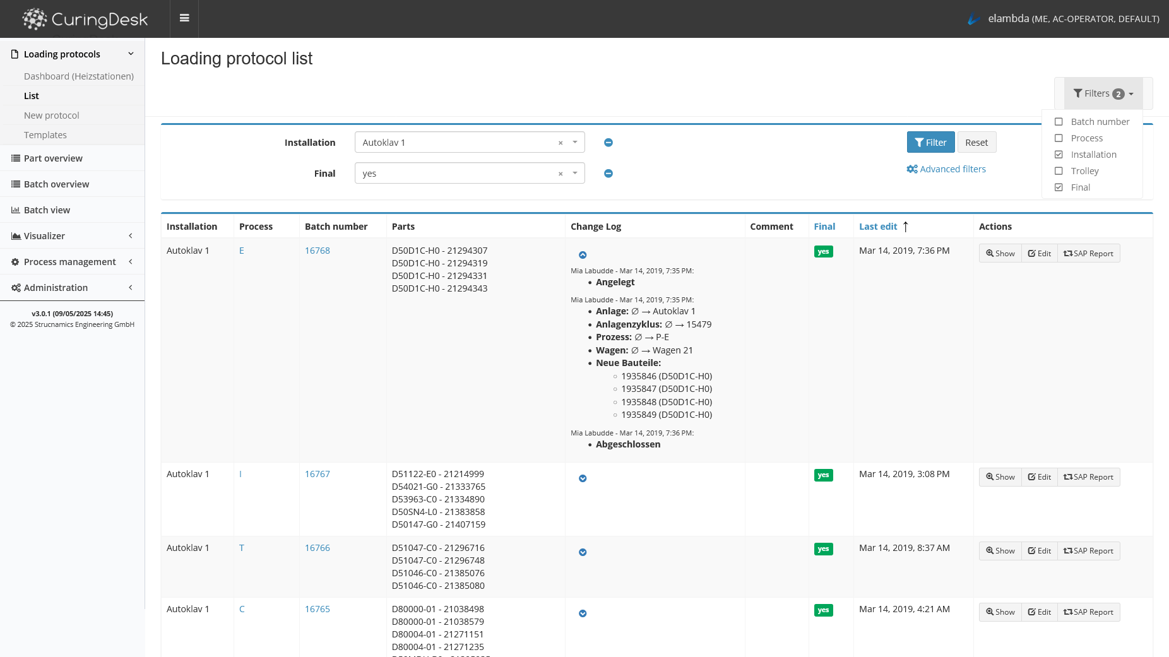Expand change log for batch 16767
Screen dimensions: 1169x657
[583, 478]
